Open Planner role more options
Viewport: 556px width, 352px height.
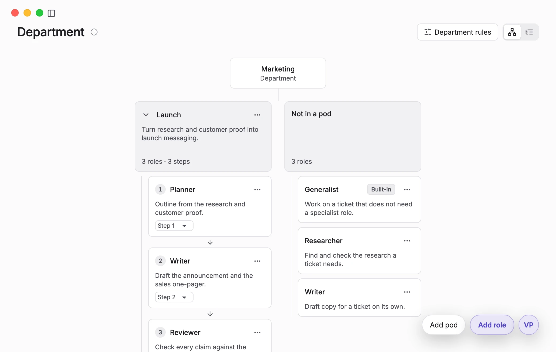coord(257,190)
